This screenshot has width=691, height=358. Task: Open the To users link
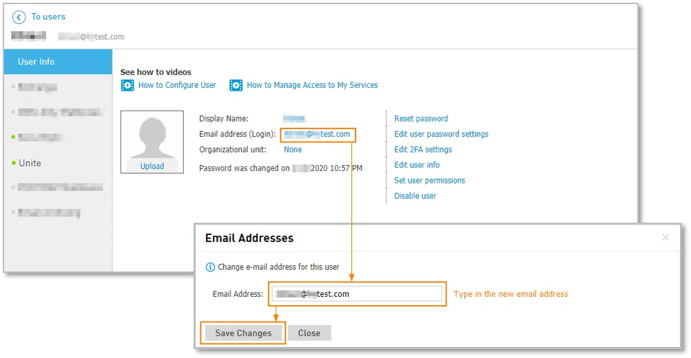(48, 16)
